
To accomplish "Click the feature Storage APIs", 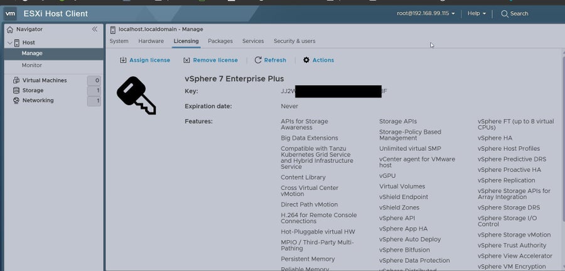I will coord(398,121).
